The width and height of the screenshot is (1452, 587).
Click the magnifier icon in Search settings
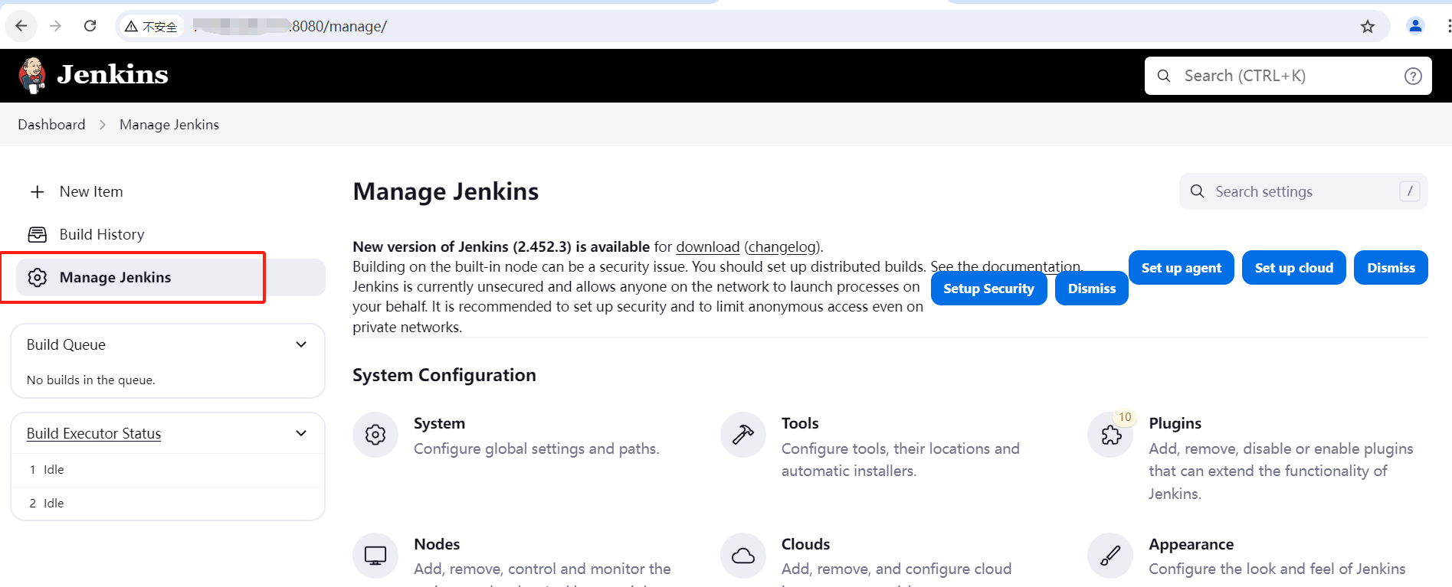[1197, 191]
